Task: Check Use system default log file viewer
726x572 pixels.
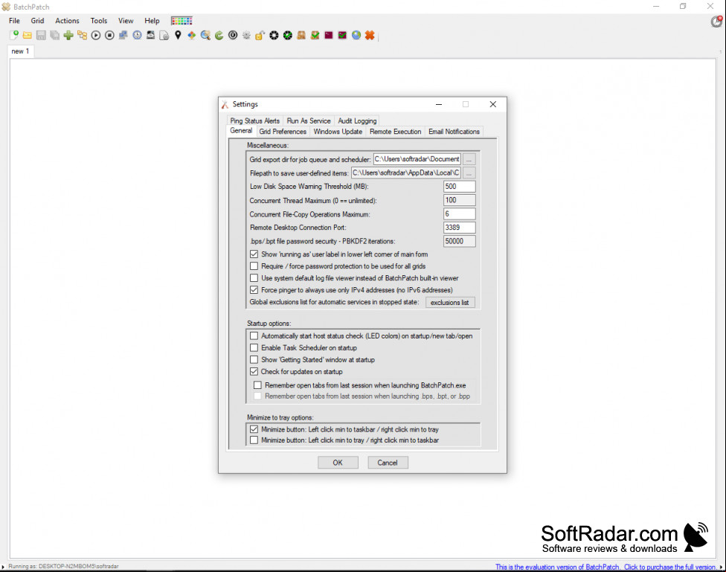Action: click(x=254, y=278)
